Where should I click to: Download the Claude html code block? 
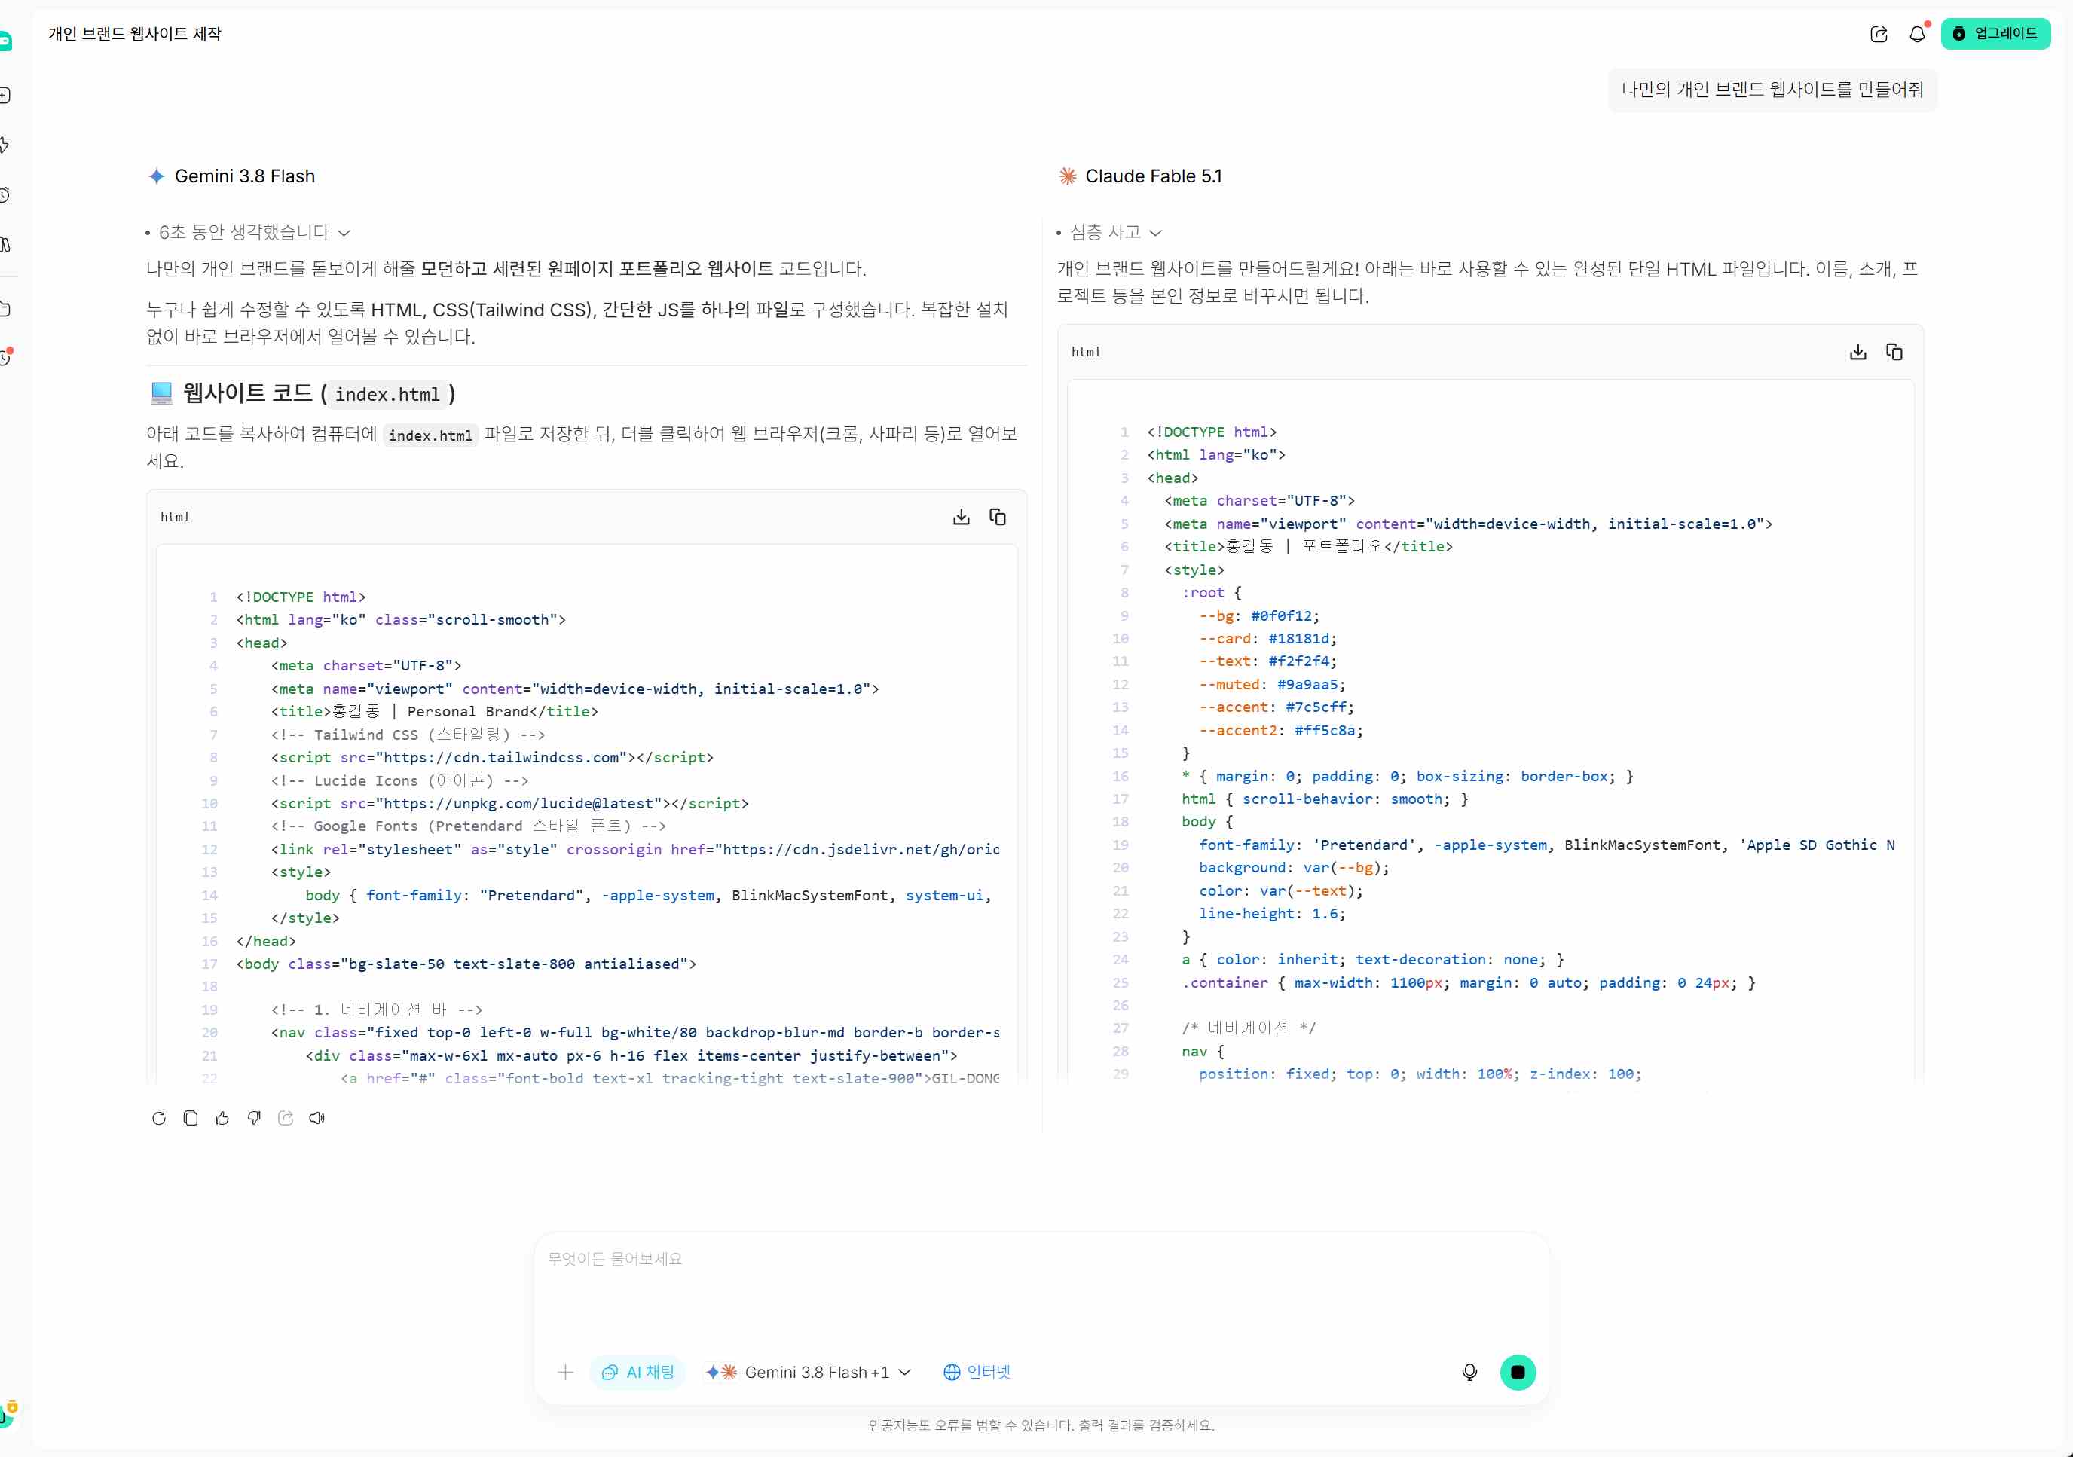[1858, 352]
